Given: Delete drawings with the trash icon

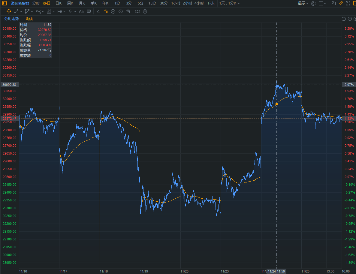Looking at the screenshot, I should (128, 11).
